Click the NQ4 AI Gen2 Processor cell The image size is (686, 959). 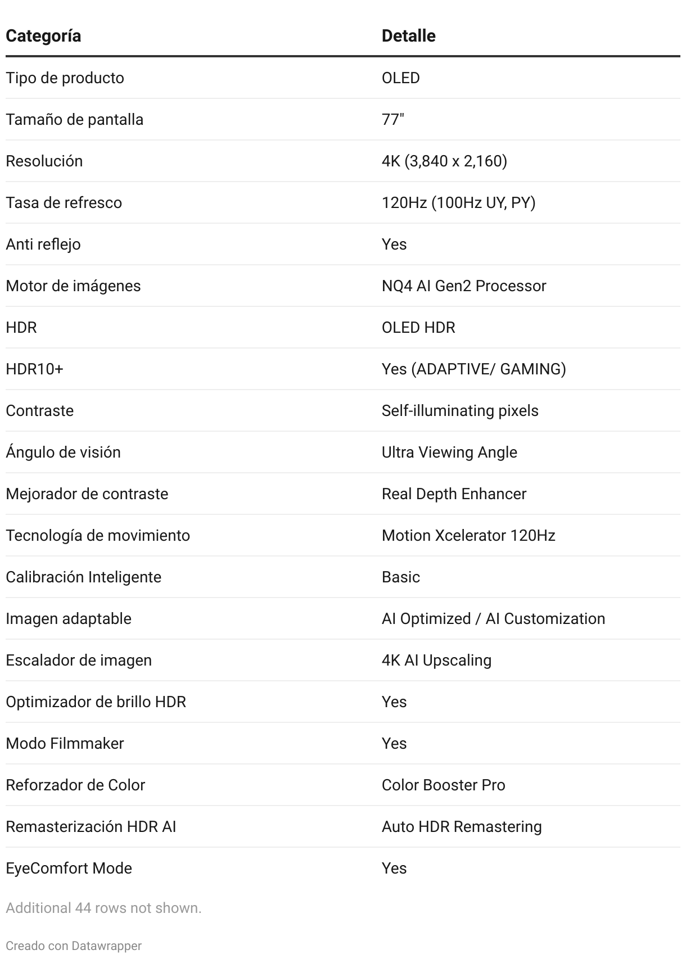click(463, 286)
